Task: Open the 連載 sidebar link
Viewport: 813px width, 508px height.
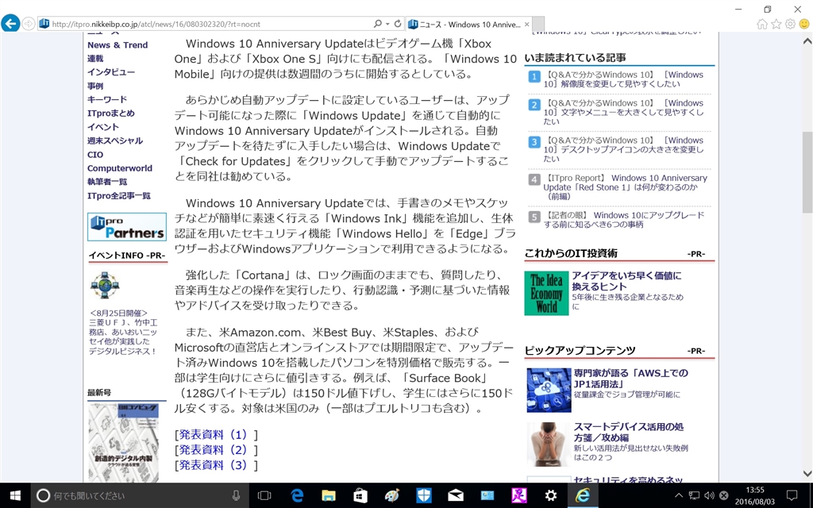Action: click(95, 59)
